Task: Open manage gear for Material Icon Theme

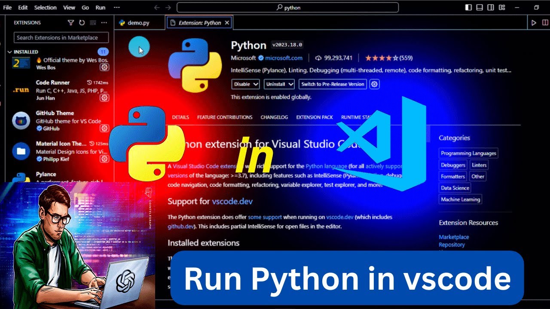Action: [104, 159]
